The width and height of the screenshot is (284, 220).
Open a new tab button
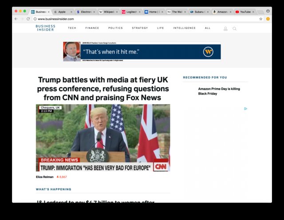(260, 12)
